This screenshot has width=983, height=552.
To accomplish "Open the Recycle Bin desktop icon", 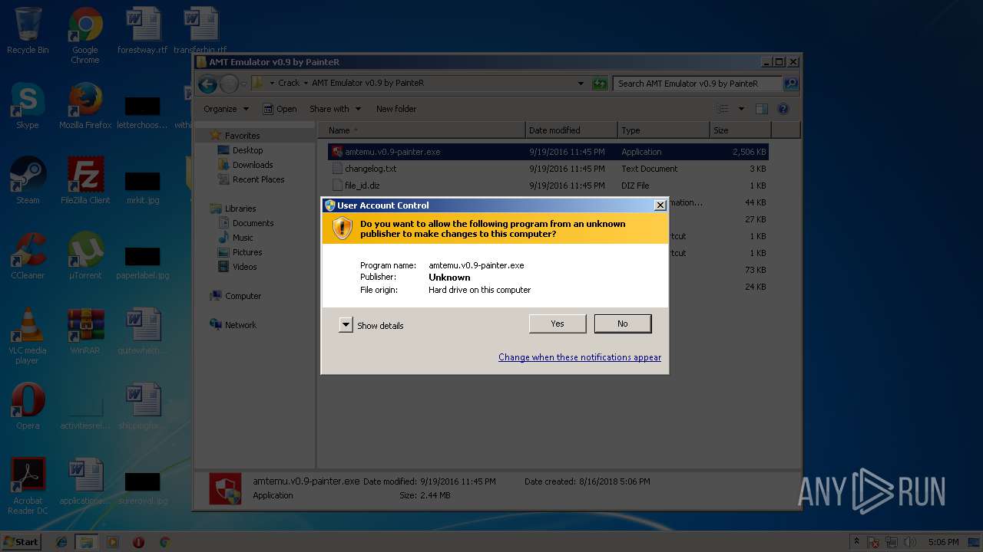I will [x=28, y=31].
